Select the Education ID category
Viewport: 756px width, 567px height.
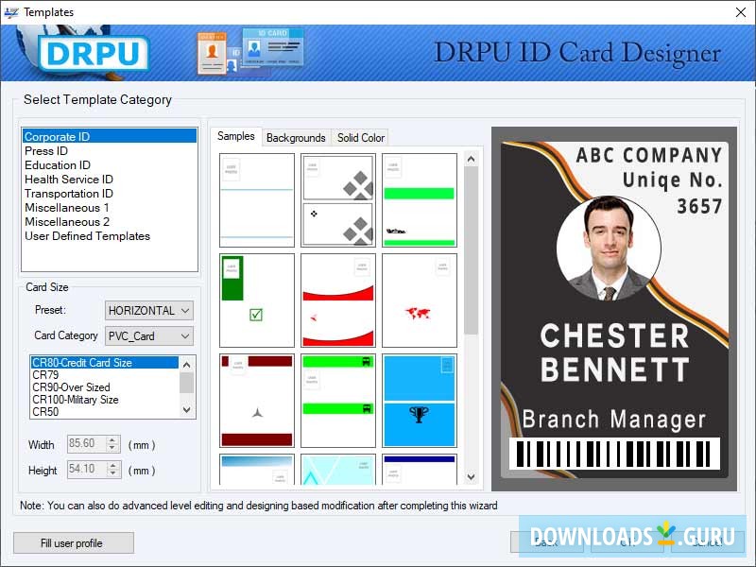coord(57,164)
